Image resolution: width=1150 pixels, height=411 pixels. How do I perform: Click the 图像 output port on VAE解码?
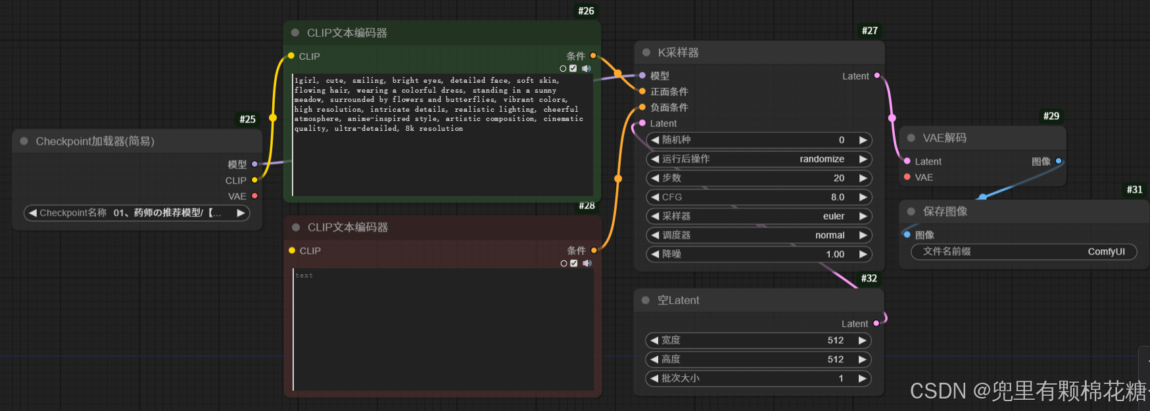pos(1059,161)
